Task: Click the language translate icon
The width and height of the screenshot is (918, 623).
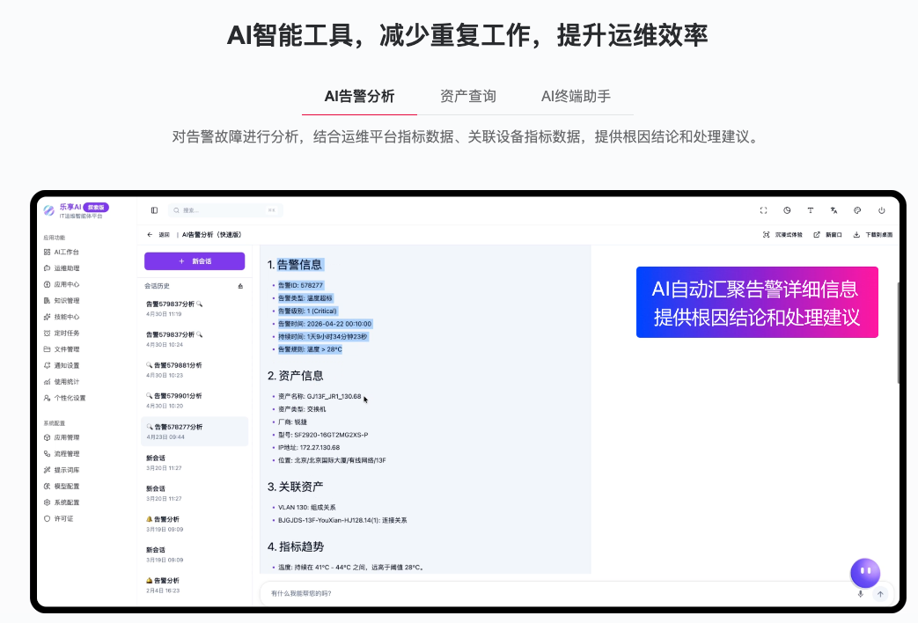Action: click(x=834, y=210)
